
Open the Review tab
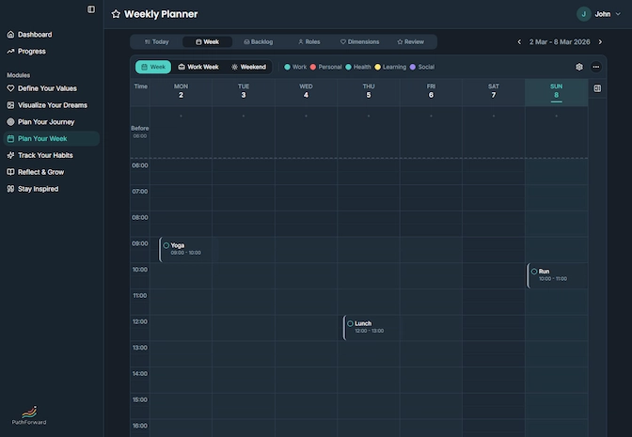click(410, 42)
